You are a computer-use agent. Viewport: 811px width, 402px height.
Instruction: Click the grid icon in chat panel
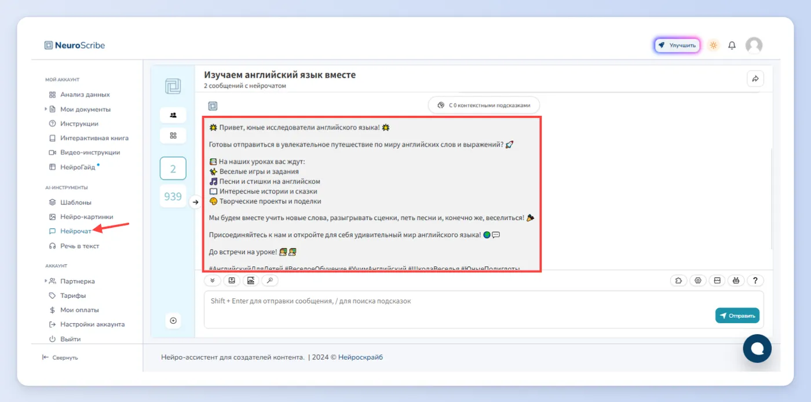click(x=173, y=136)
